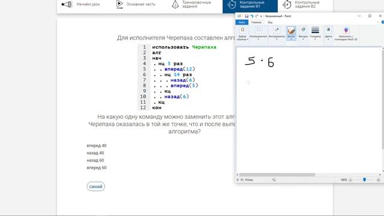The width and height of the screenshot is (384, 216).
Task: Click the Undo arrow in Paint title bar
Action: tap(252, 16)
